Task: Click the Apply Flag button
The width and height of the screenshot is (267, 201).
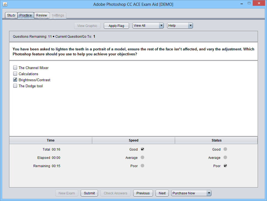Action: point(116,26)
